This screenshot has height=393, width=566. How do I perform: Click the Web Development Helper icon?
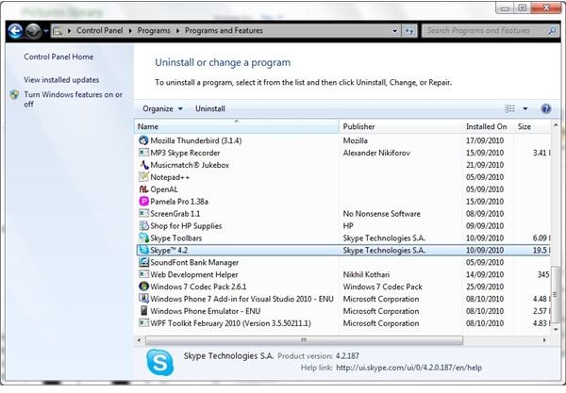coord(143,274)
